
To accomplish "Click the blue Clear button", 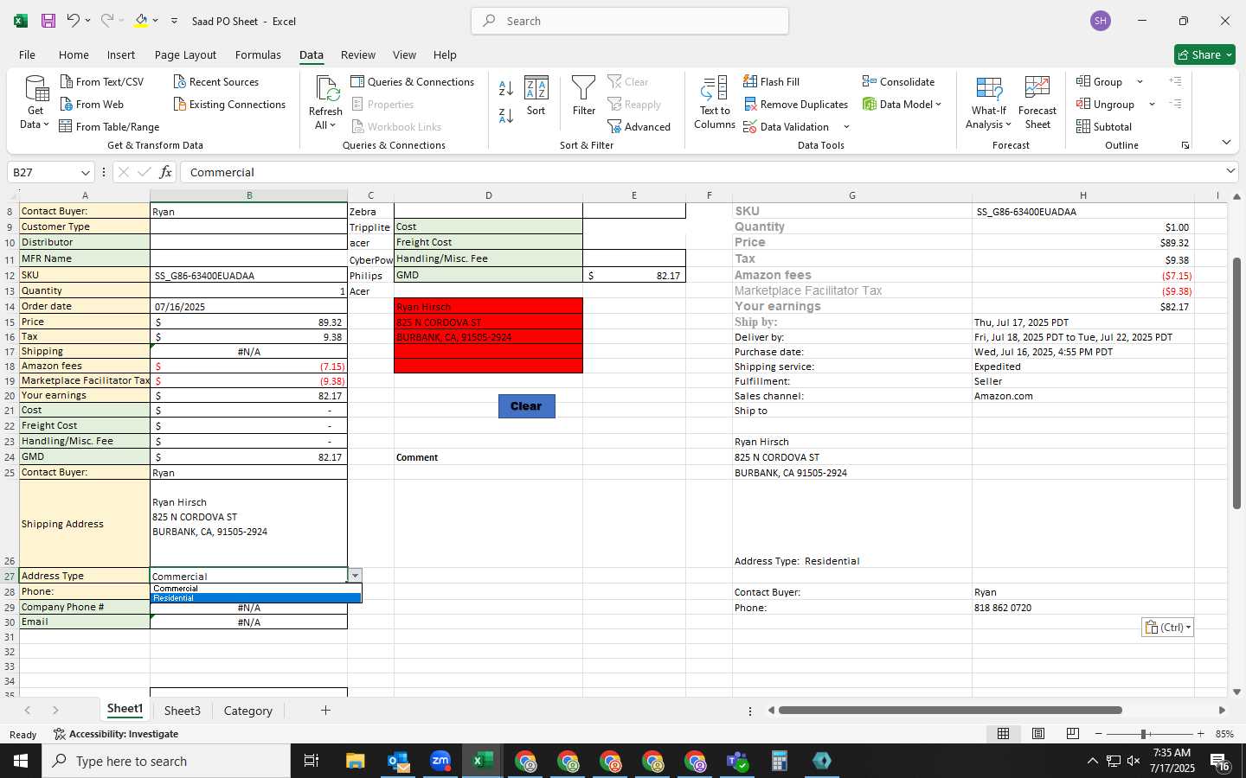I will (526, 405).
